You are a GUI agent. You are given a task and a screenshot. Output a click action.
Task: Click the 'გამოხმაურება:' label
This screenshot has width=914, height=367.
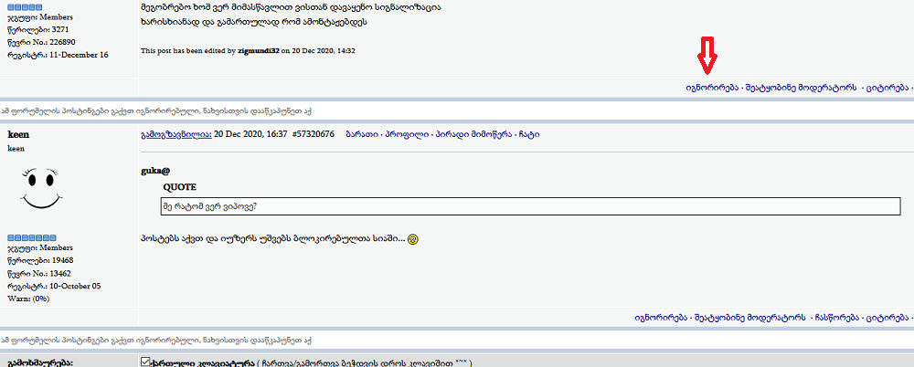[x=39, y=362]
